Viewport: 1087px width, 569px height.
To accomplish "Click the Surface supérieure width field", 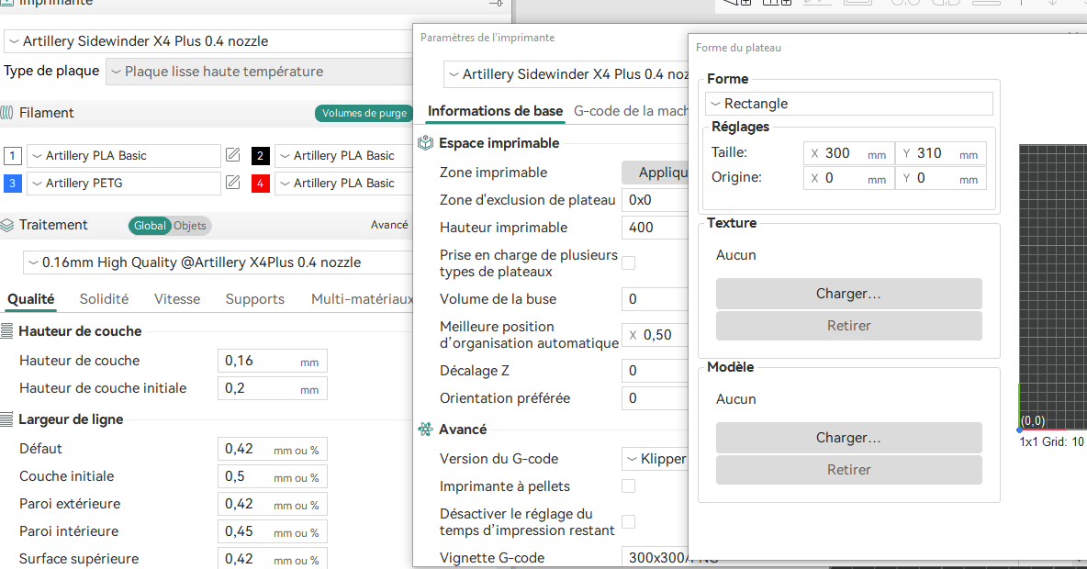I will [273, 559].
